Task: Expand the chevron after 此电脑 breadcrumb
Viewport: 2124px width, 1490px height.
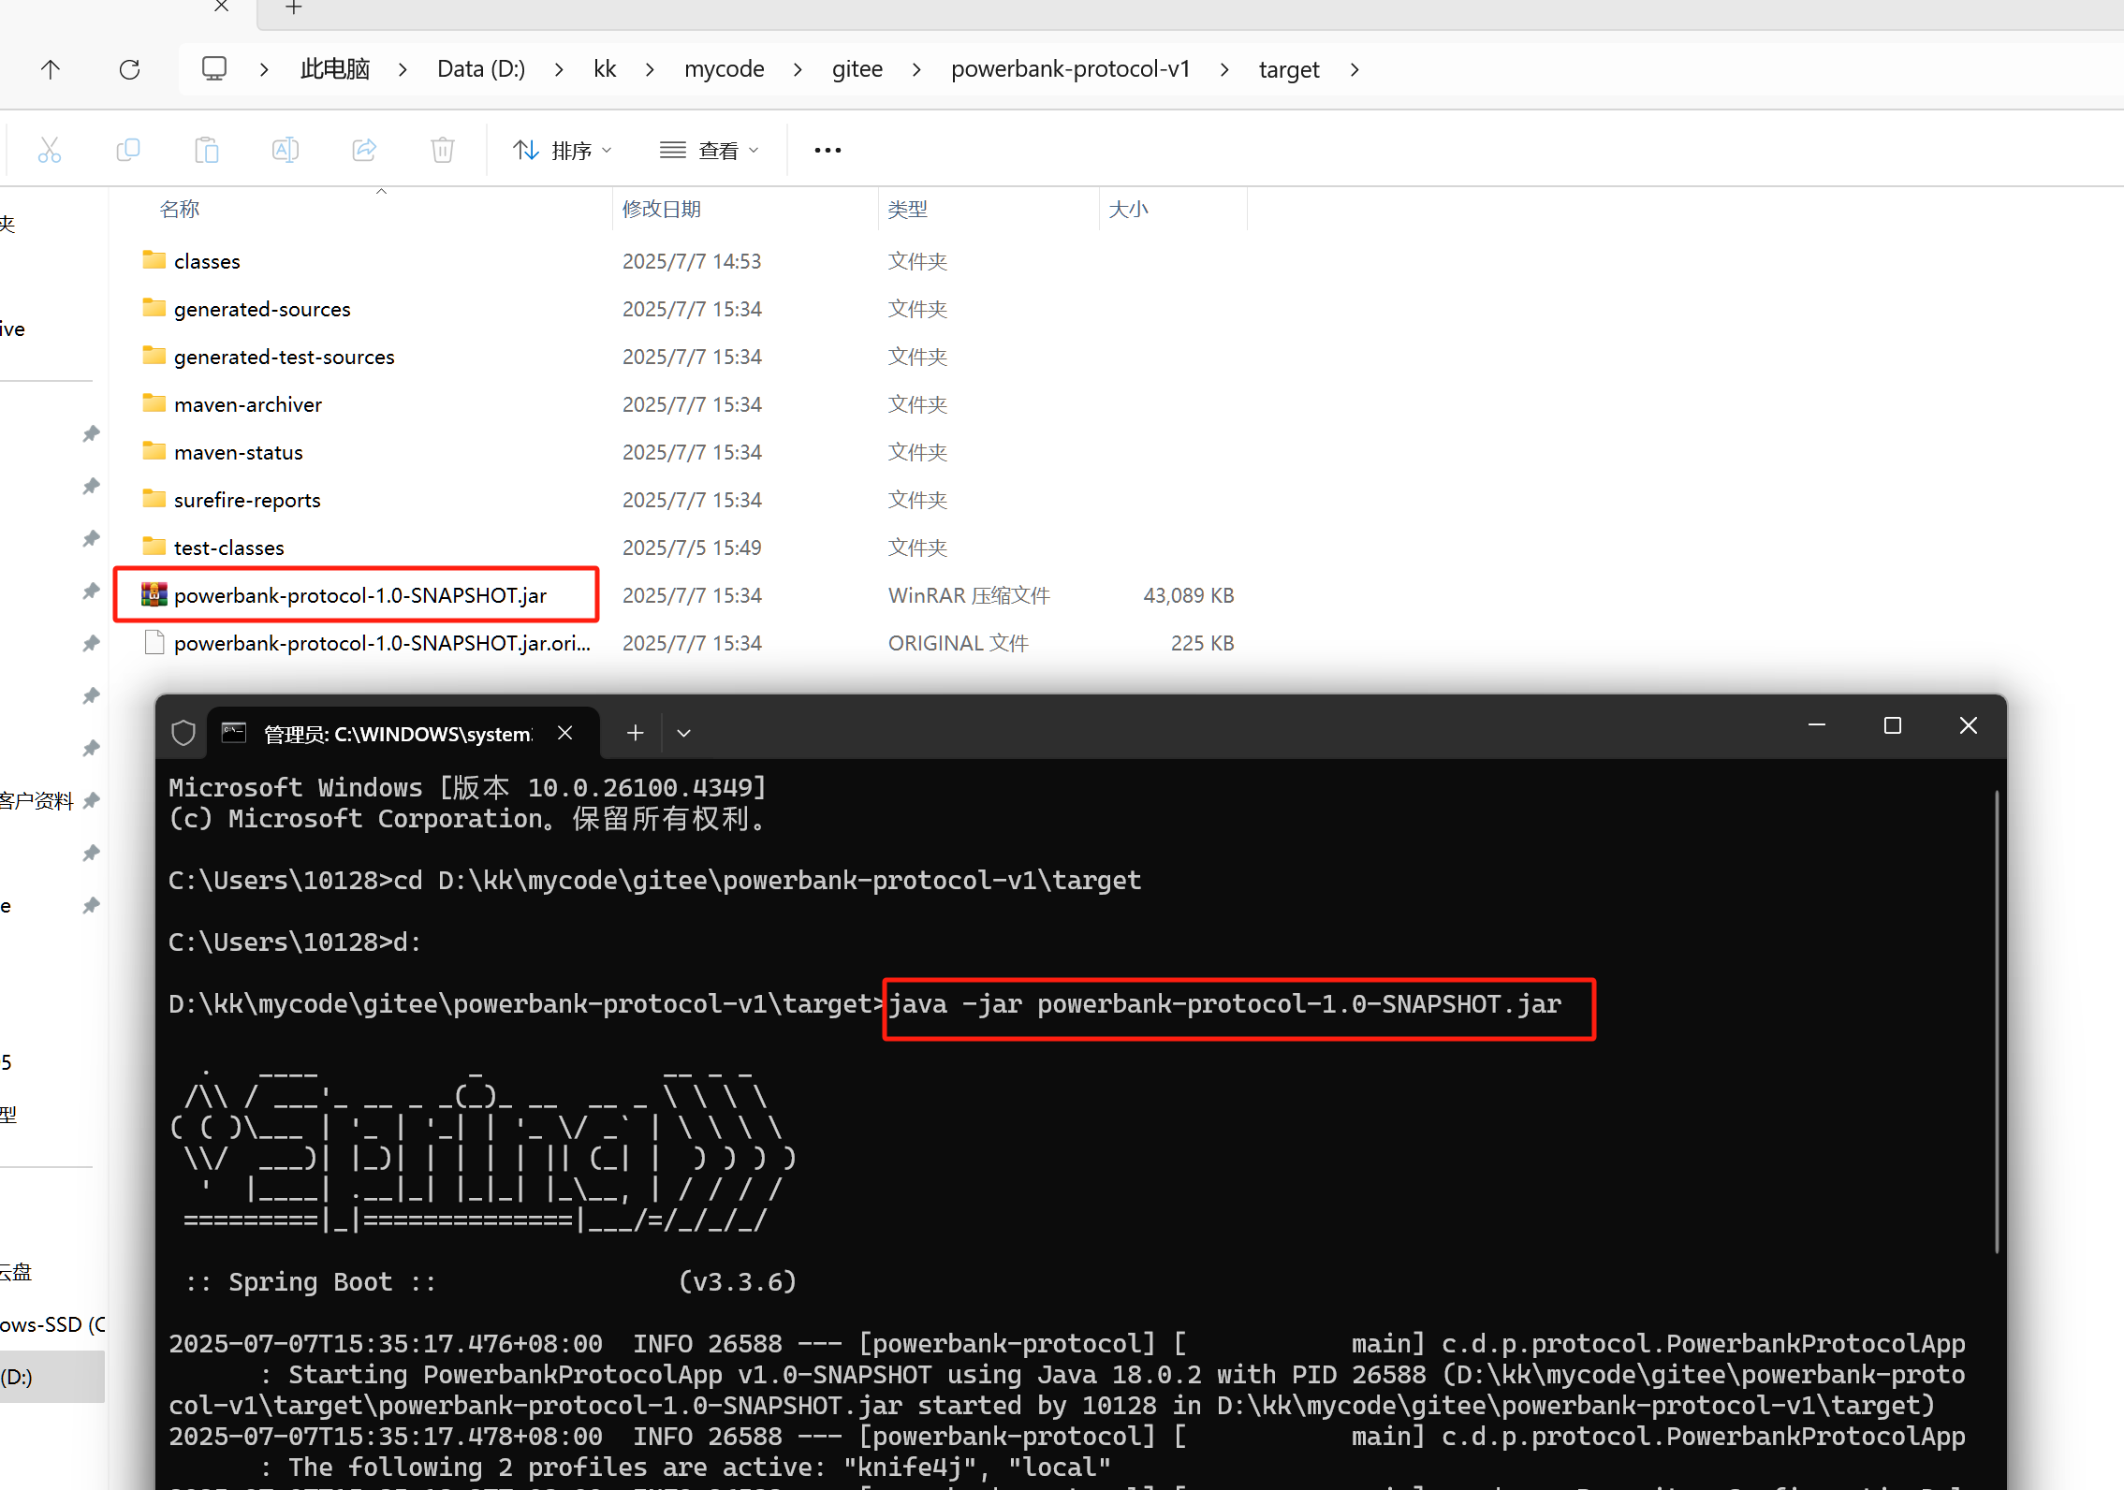Action: tap(403, 69)
